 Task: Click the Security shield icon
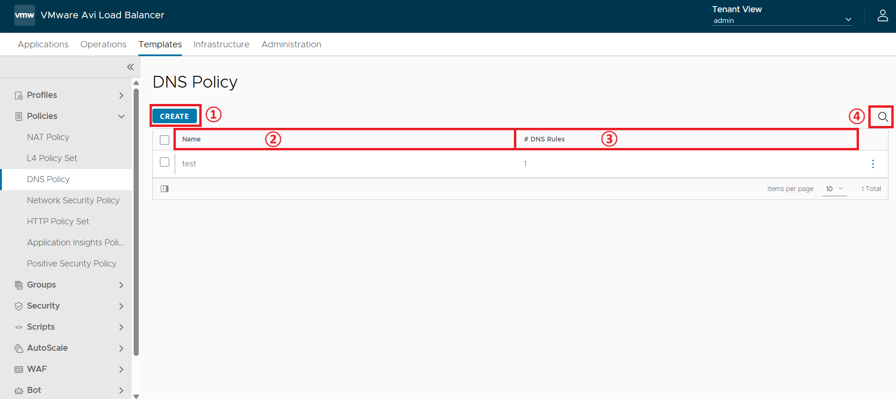pyautogui.click(x=19, y=306)
